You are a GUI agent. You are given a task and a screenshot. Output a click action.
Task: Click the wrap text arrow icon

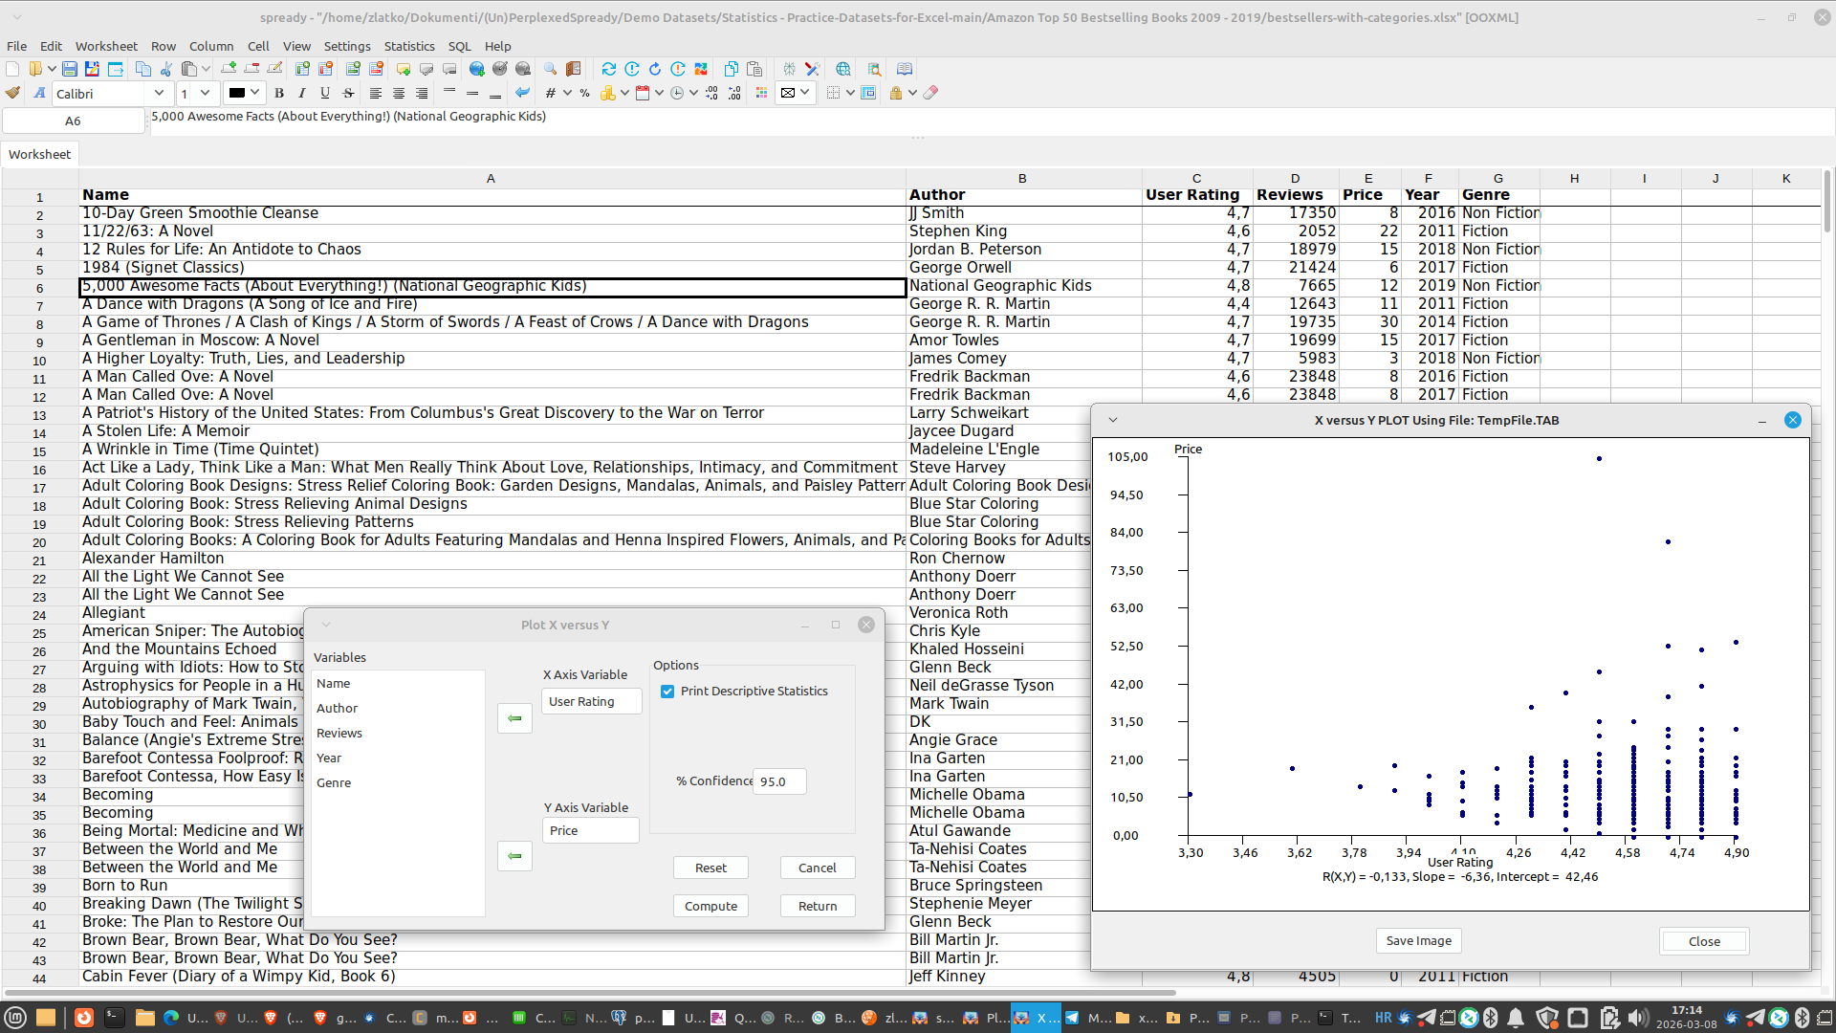pos(522,93)
